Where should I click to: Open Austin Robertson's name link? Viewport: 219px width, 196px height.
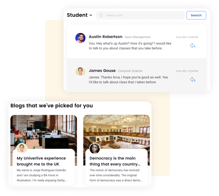click(x=106, y=37)
